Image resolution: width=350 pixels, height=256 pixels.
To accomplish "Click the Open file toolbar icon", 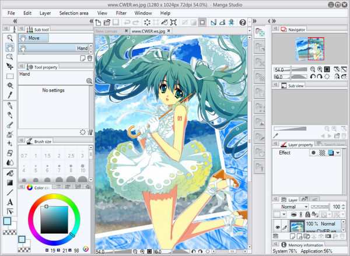I will coord(107,22).
